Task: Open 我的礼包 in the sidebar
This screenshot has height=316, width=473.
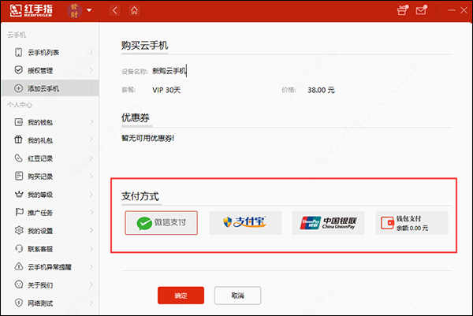Action: (50, 140)
